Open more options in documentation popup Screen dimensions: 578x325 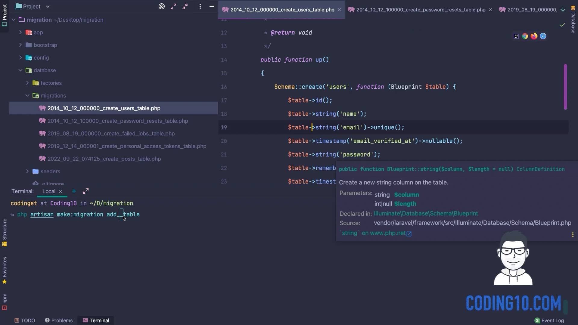(x=573, y=235)
